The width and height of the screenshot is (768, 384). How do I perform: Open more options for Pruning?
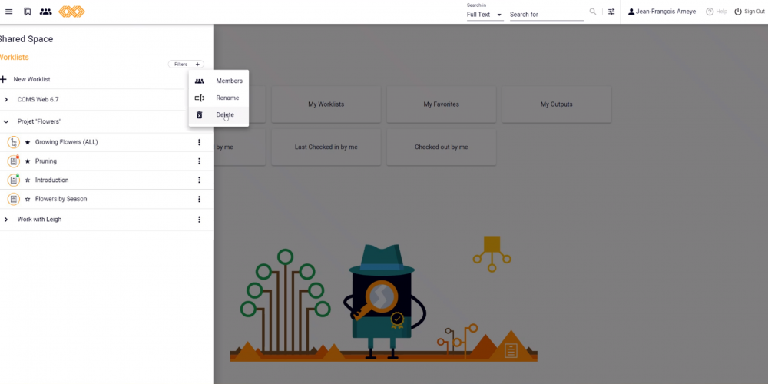pos(200,161)
